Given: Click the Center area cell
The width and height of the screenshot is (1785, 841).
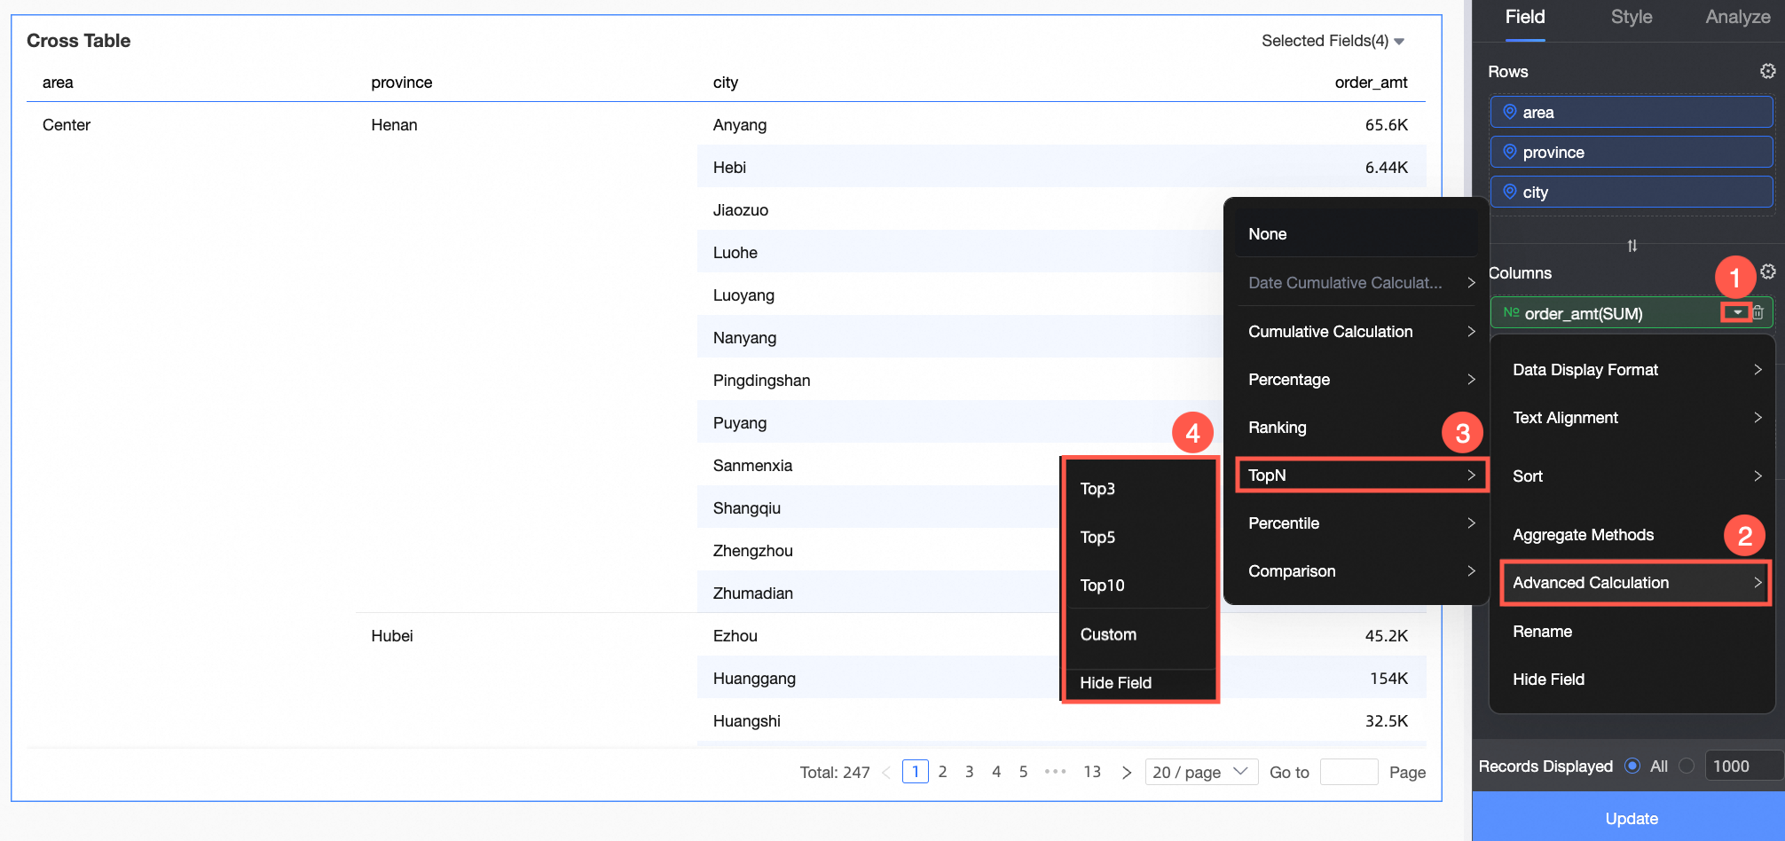Looking at the screenshot, I should point(67,125).
